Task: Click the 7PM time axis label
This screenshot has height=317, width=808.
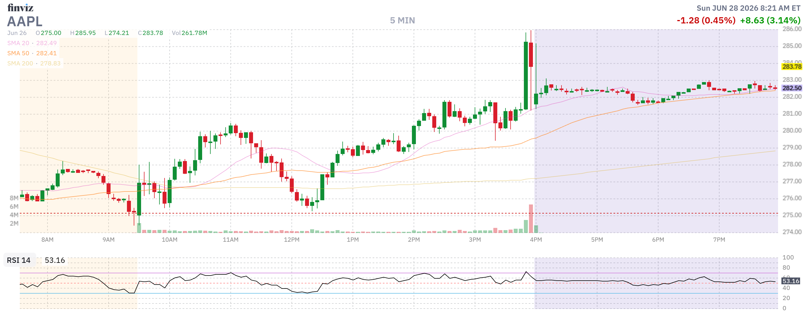Action: (719, 240)
